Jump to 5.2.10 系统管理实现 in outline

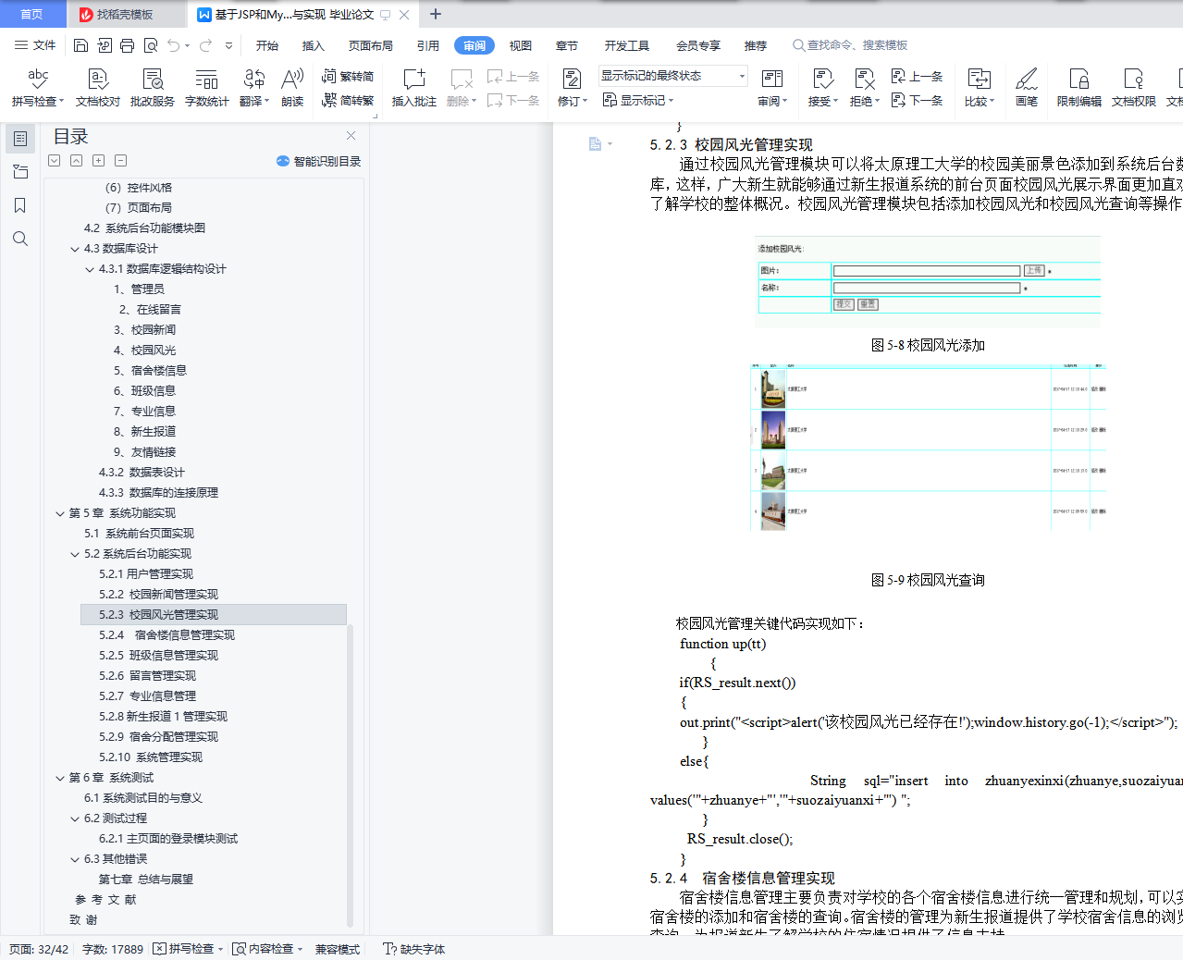click(151, 757)
